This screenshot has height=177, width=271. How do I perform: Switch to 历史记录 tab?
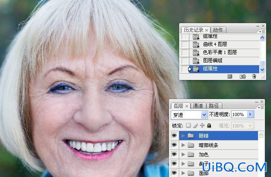pos(193,30)
